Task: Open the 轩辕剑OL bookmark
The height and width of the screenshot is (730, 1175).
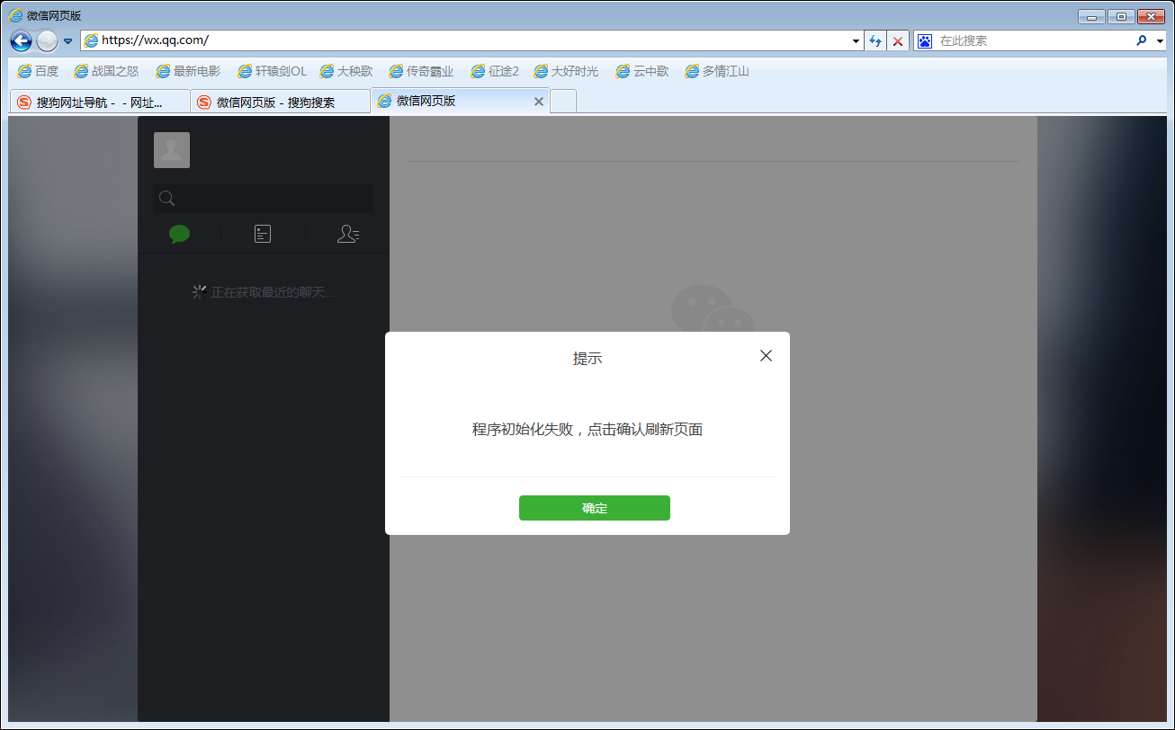Action: click(x=273, y=71)
